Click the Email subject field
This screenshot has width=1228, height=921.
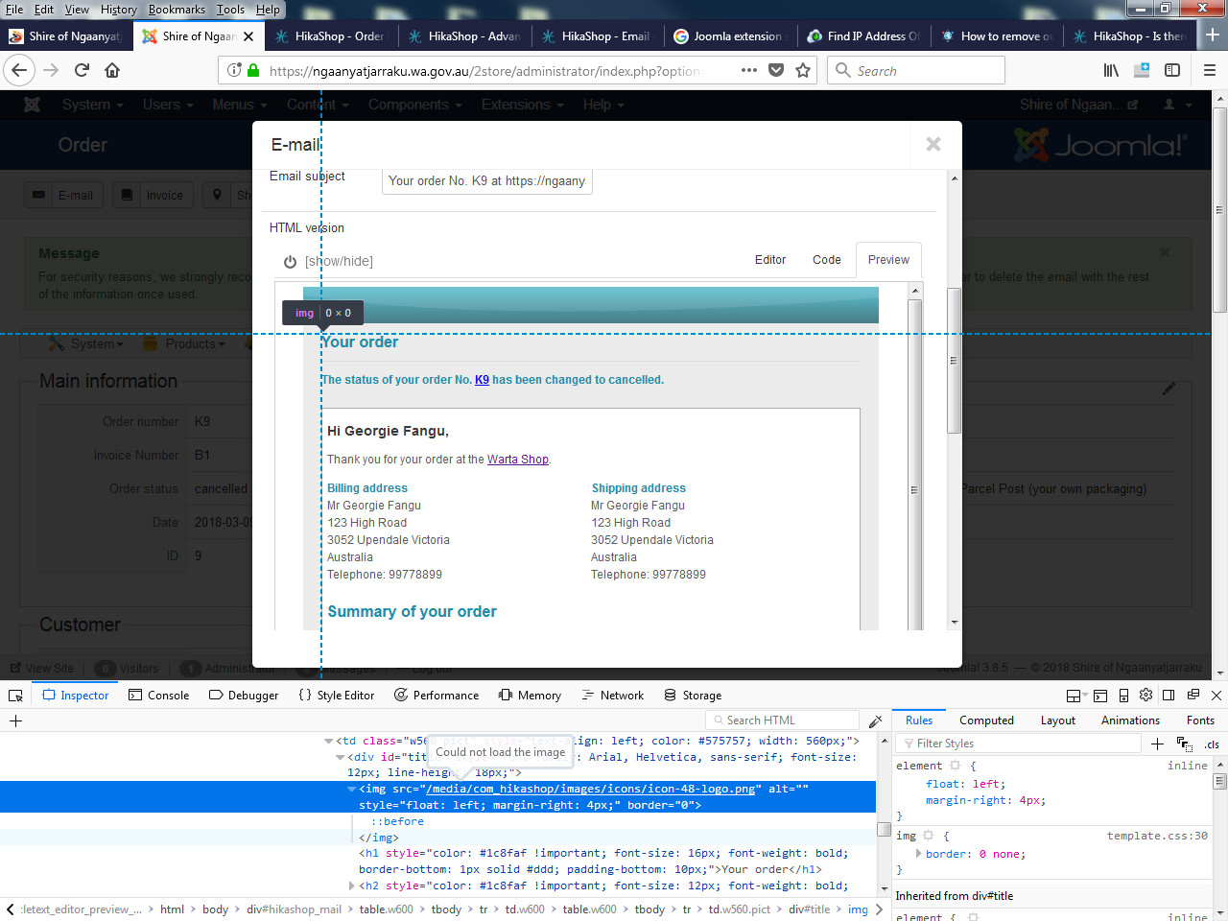tap(487, 180)
